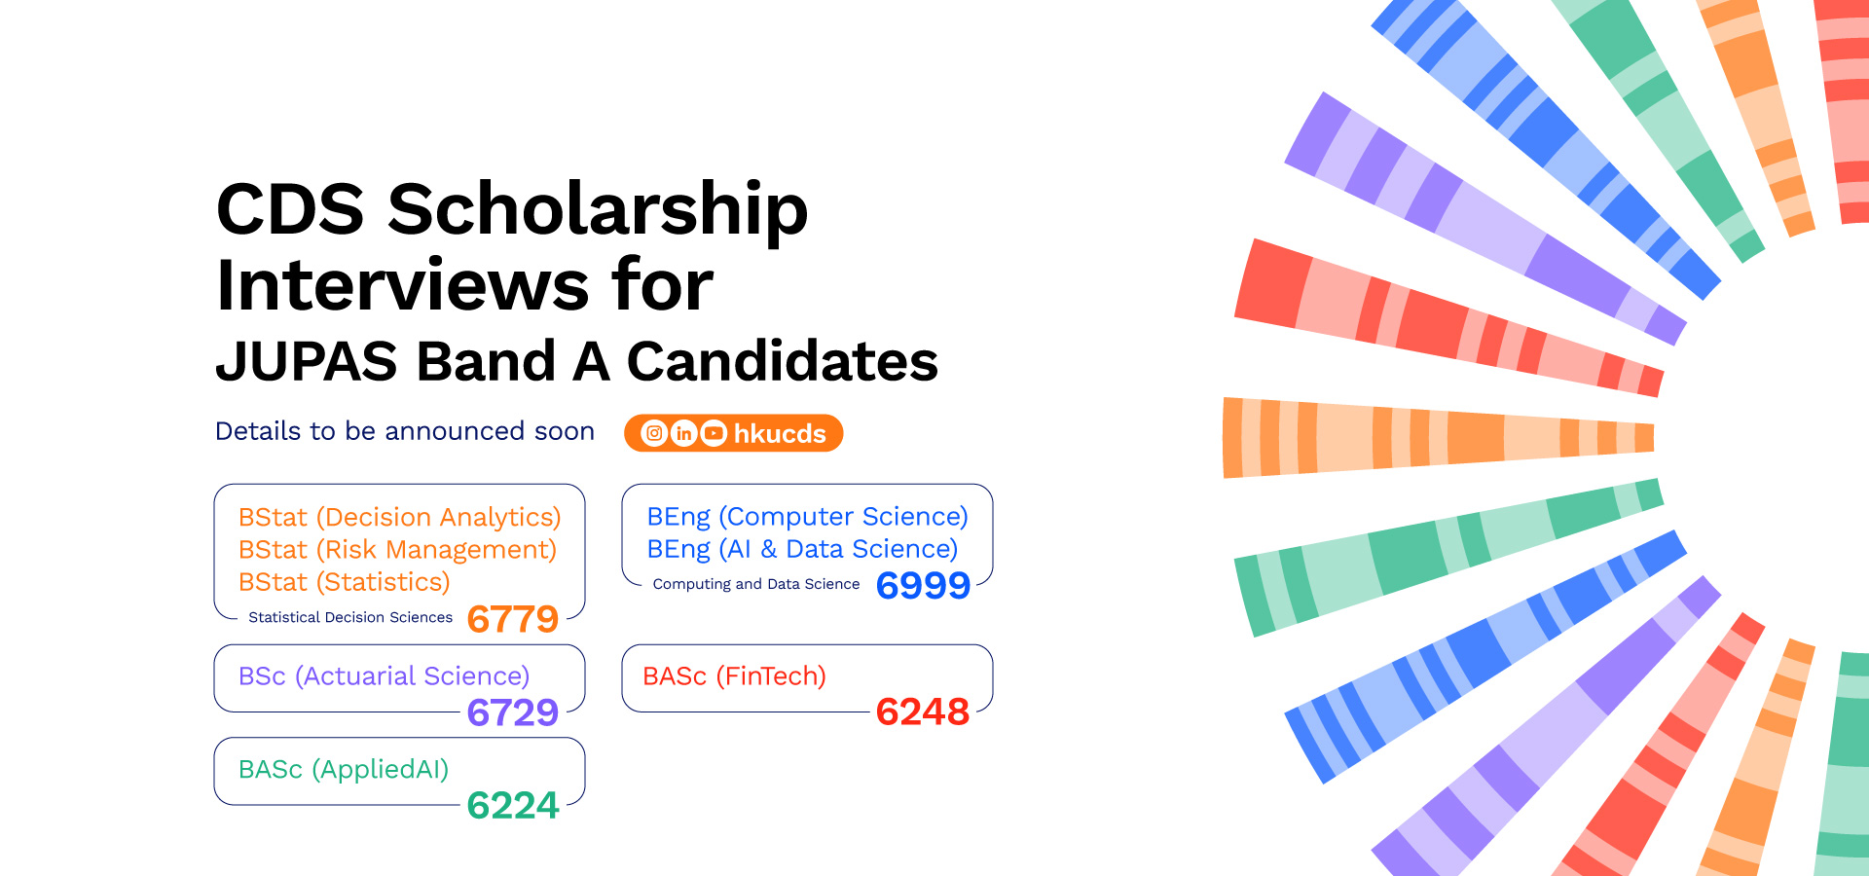1869x876 pixels.
Task: Click the purple code 6729
Action: [513, 712]
